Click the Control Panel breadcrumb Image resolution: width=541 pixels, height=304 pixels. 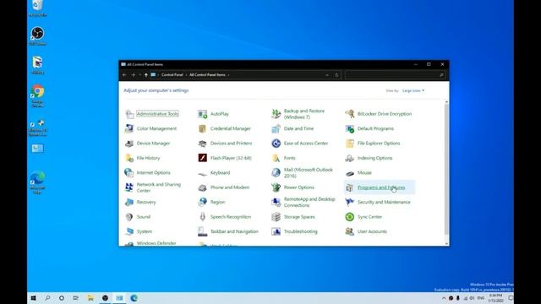[172, 75]
